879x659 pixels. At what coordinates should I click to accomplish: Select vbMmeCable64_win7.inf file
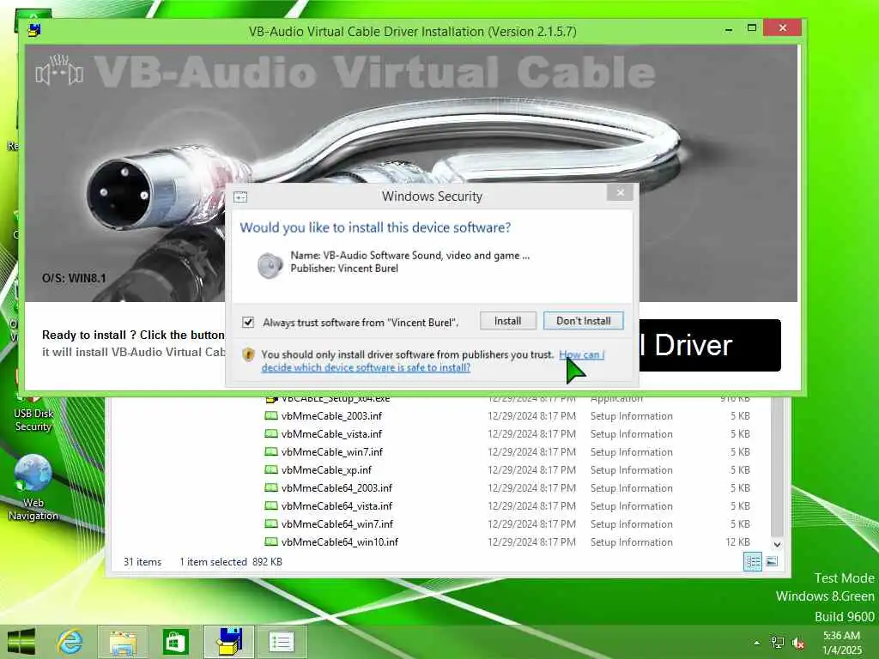pyautogui.click(x=336, y=524)
